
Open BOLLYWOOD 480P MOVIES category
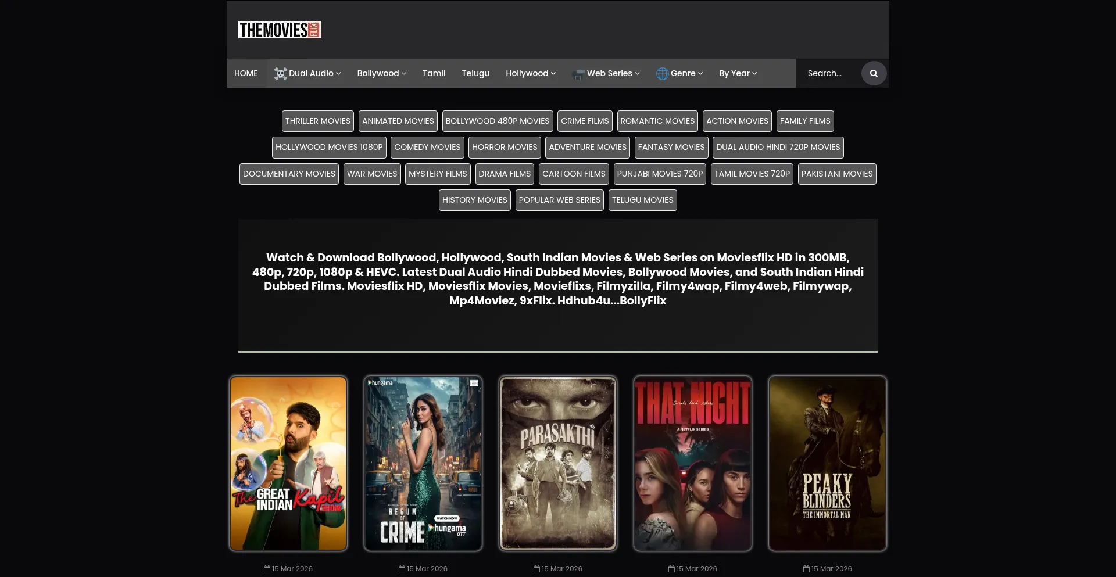pos(498,121)
